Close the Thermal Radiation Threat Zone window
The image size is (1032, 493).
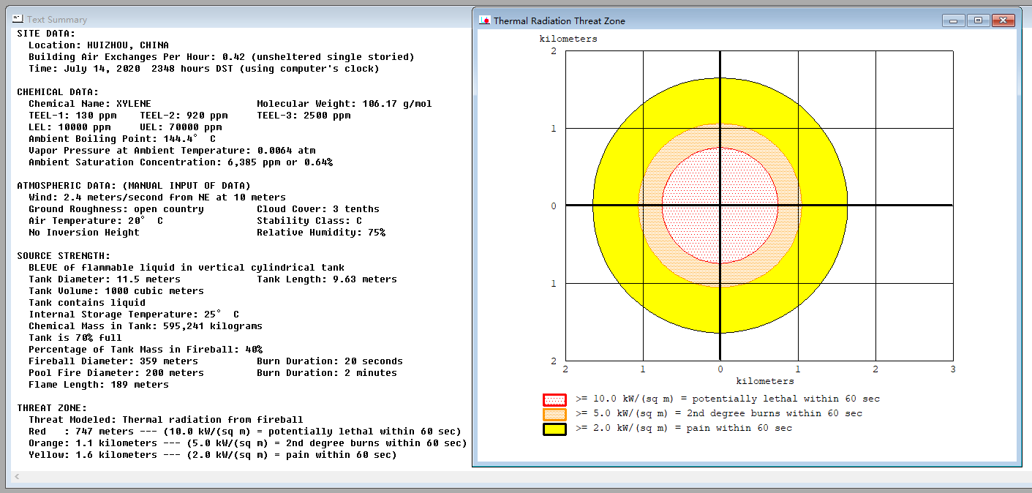tap(1003, 20)
